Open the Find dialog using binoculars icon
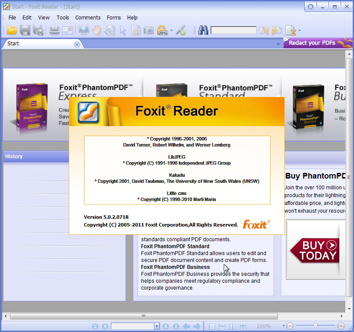 (x=203, y=30)
